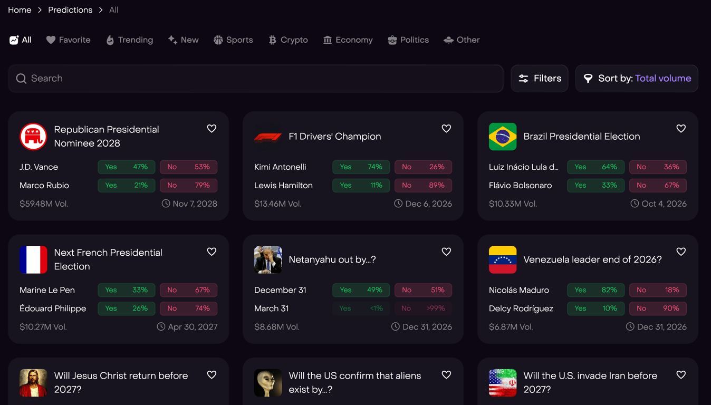The width and height of the screenshot is (711, 405).
Task: Click the search magnifier icon
Action: click(x=21, y=79)
